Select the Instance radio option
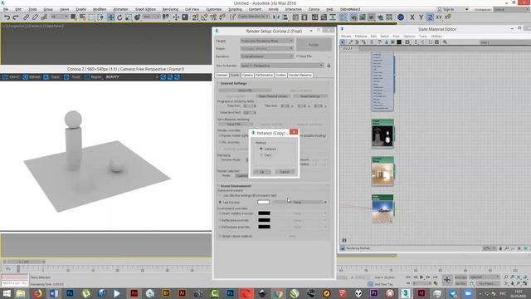 [261, 149]
